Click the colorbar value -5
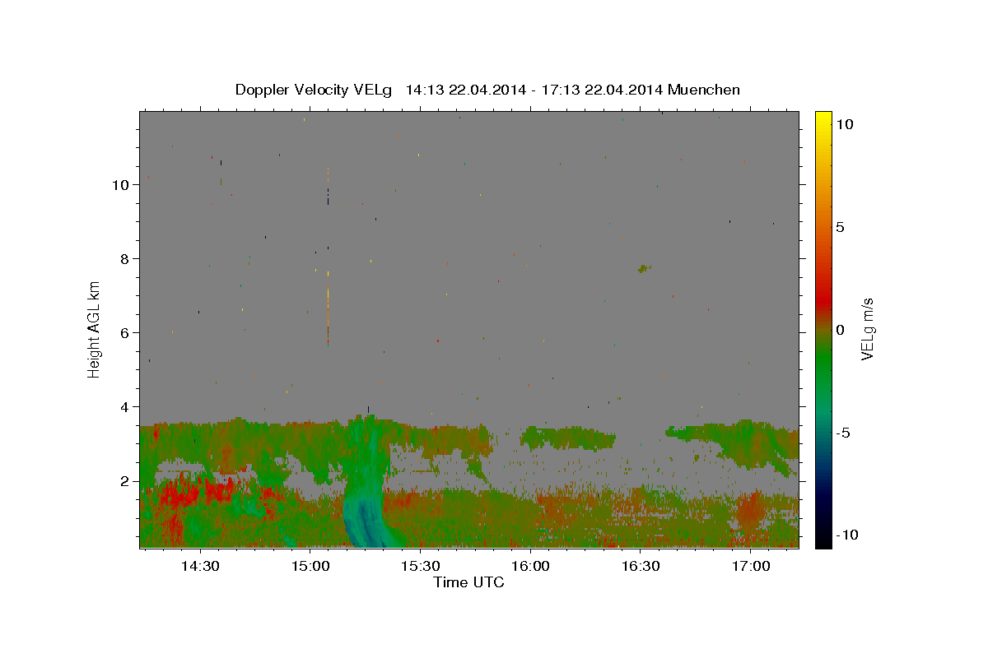988x658 pixels. coord(843,433)
